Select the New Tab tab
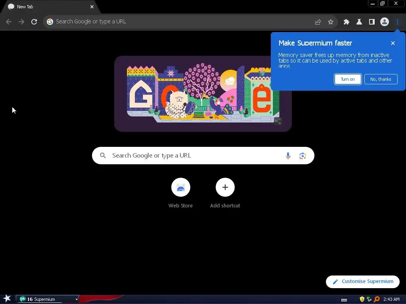This screenshot has width=406, height=304. click(x=50, y=7)
